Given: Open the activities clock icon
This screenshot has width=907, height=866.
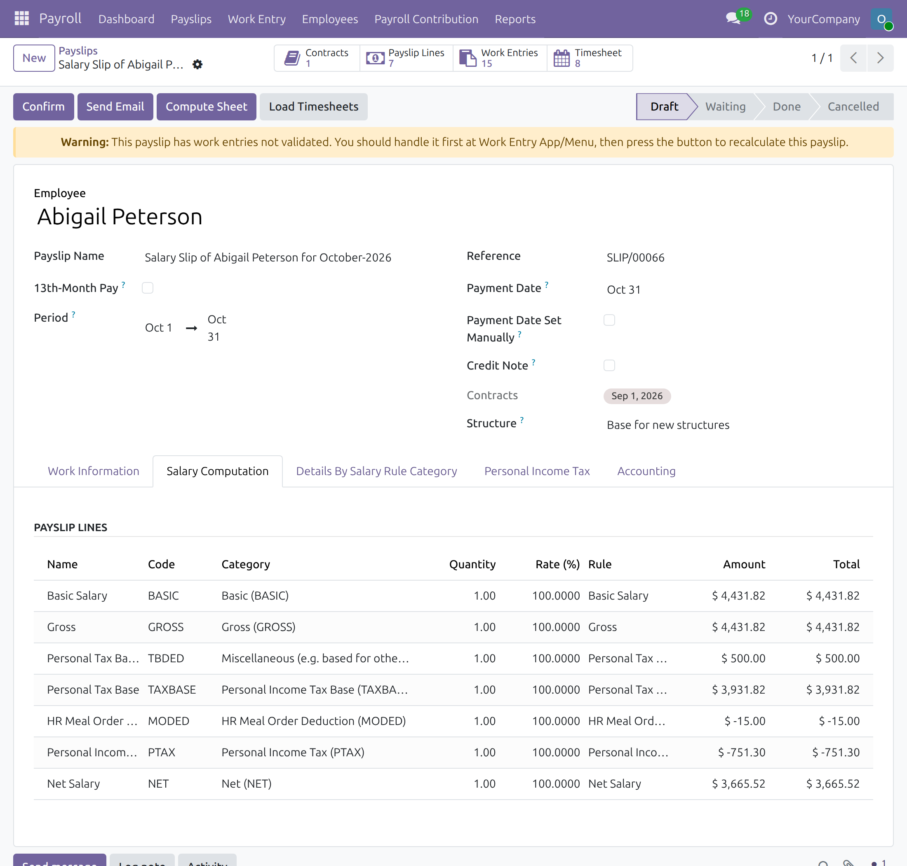Looking at the screenshot, I should pos(771,19).
